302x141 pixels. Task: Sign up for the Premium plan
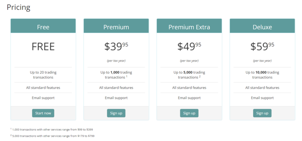click(116, 113)
